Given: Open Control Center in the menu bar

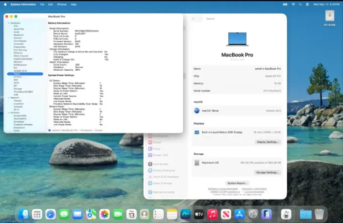Looking at the screenshot, I should point(307,4).
